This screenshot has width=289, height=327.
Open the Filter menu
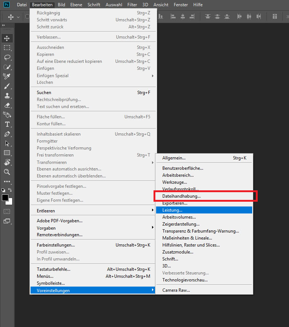click(x=132, y=4)
